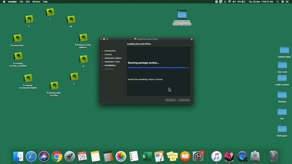Select the 'u tube content' desktop folder
The image size is (292, 164).
tap(282, 78)
